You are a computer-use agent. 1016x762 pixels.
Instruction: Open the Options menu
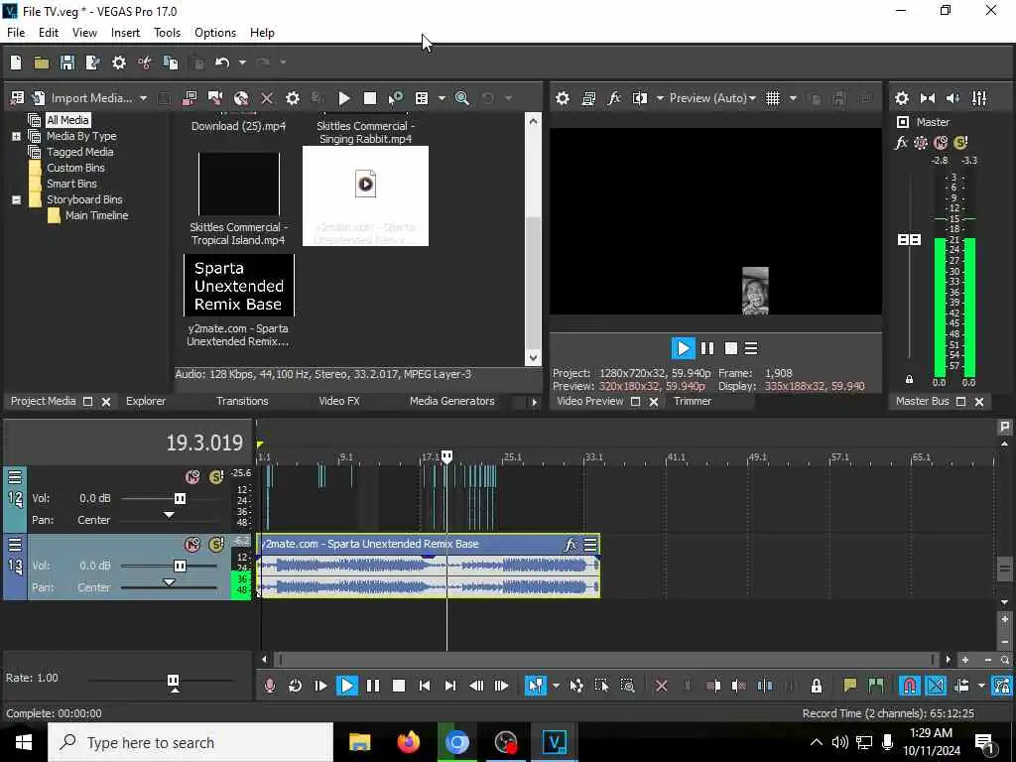coord(215,33)
